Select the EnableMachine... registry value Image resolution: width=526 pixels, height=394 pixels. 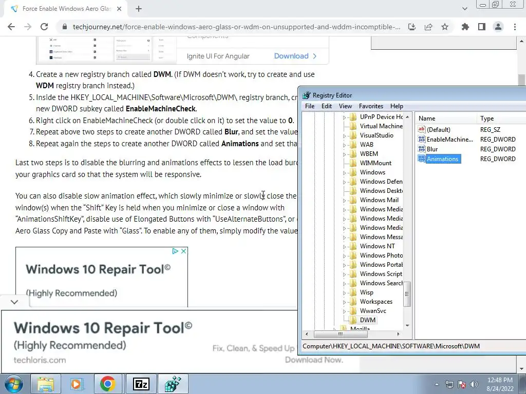450,140
